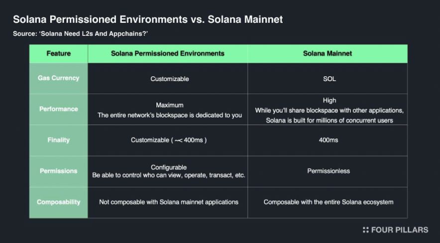This screenshot has height=243, width=440.
Task: Click the Permissionless cell
Action: 328,171
